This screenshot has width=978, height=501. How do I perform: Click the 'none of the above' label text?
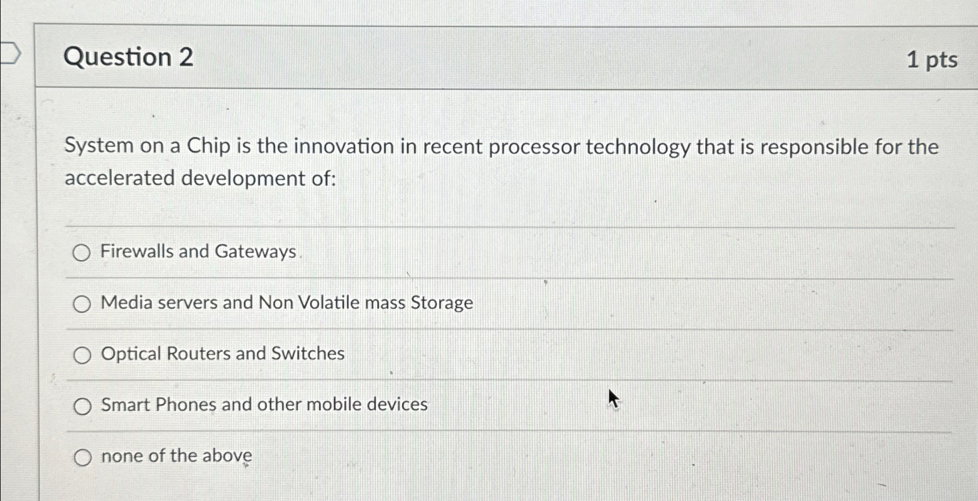(177, 456)
